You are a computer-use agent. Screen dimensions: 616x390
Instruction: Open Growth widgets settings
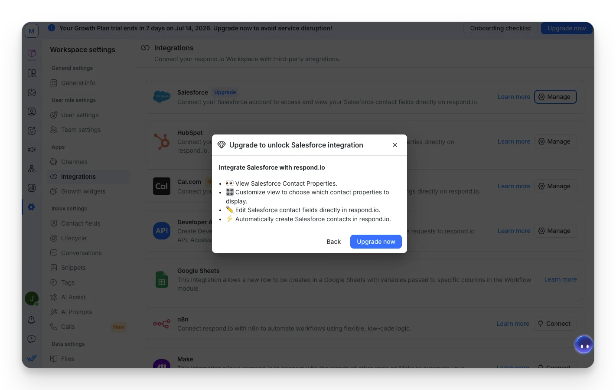click(x=88, y=191)
